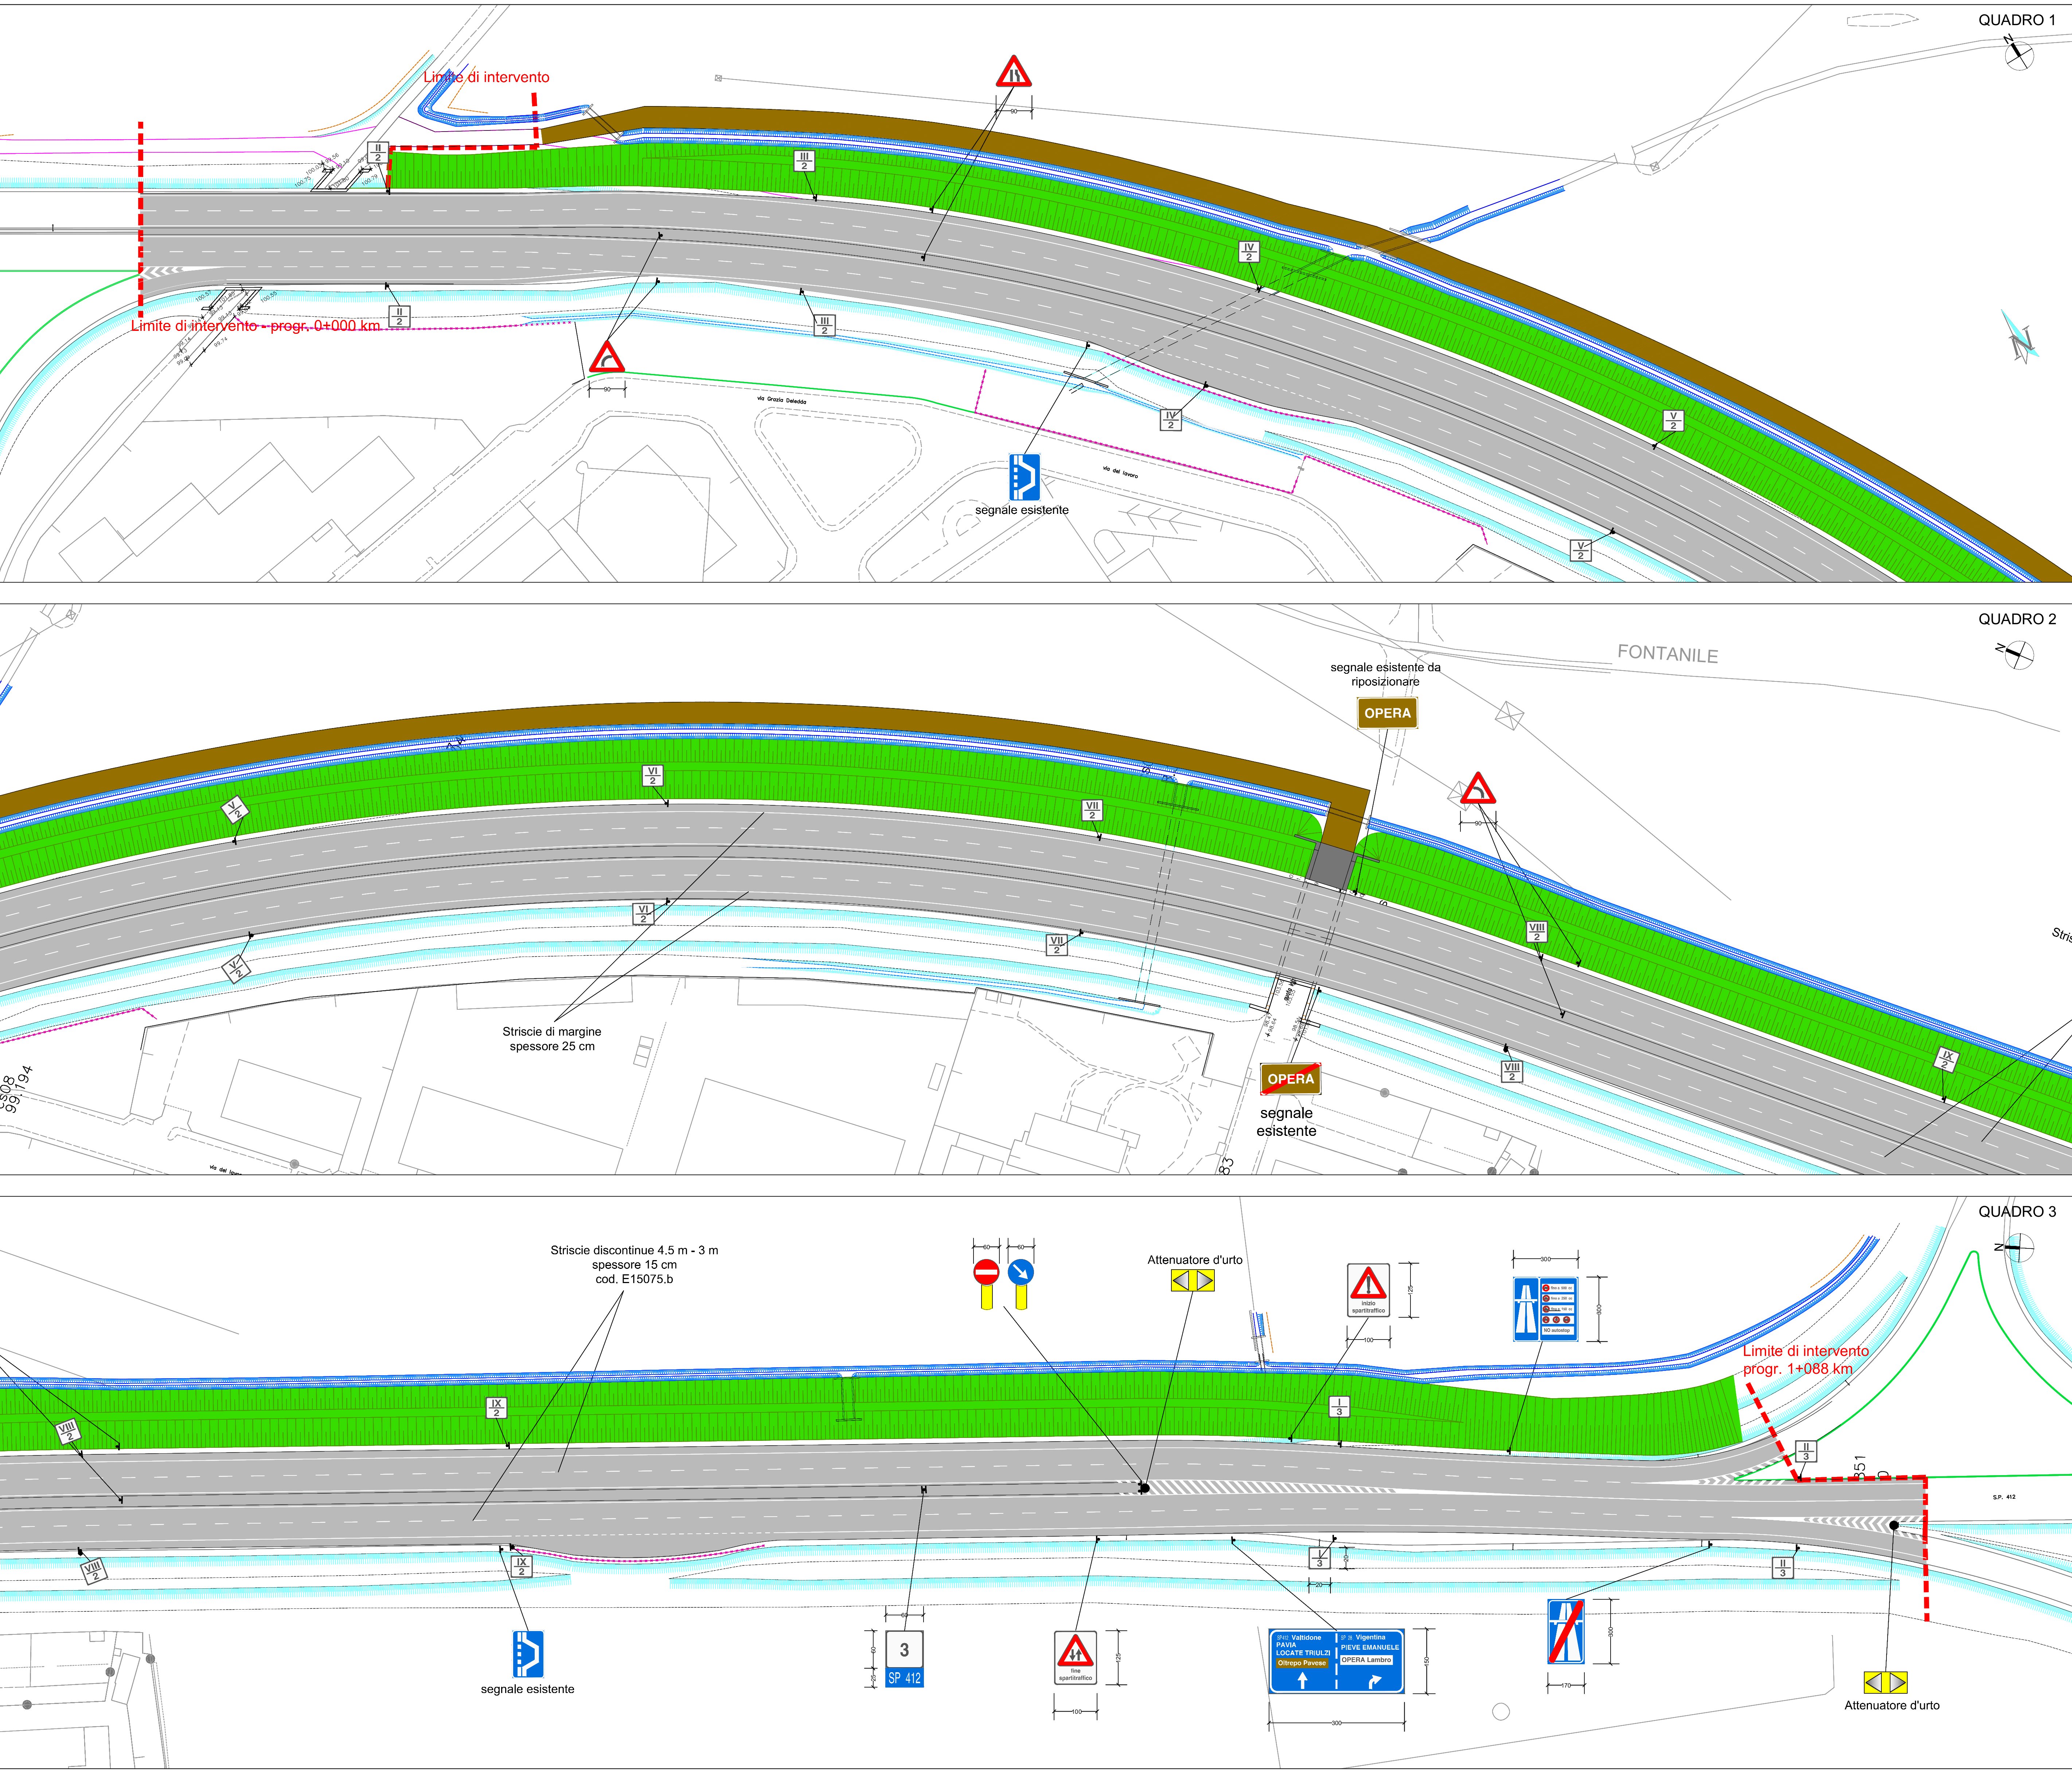Select the blue keep-right arrow sign

pyautogui.click(x=1021, y=1272)
